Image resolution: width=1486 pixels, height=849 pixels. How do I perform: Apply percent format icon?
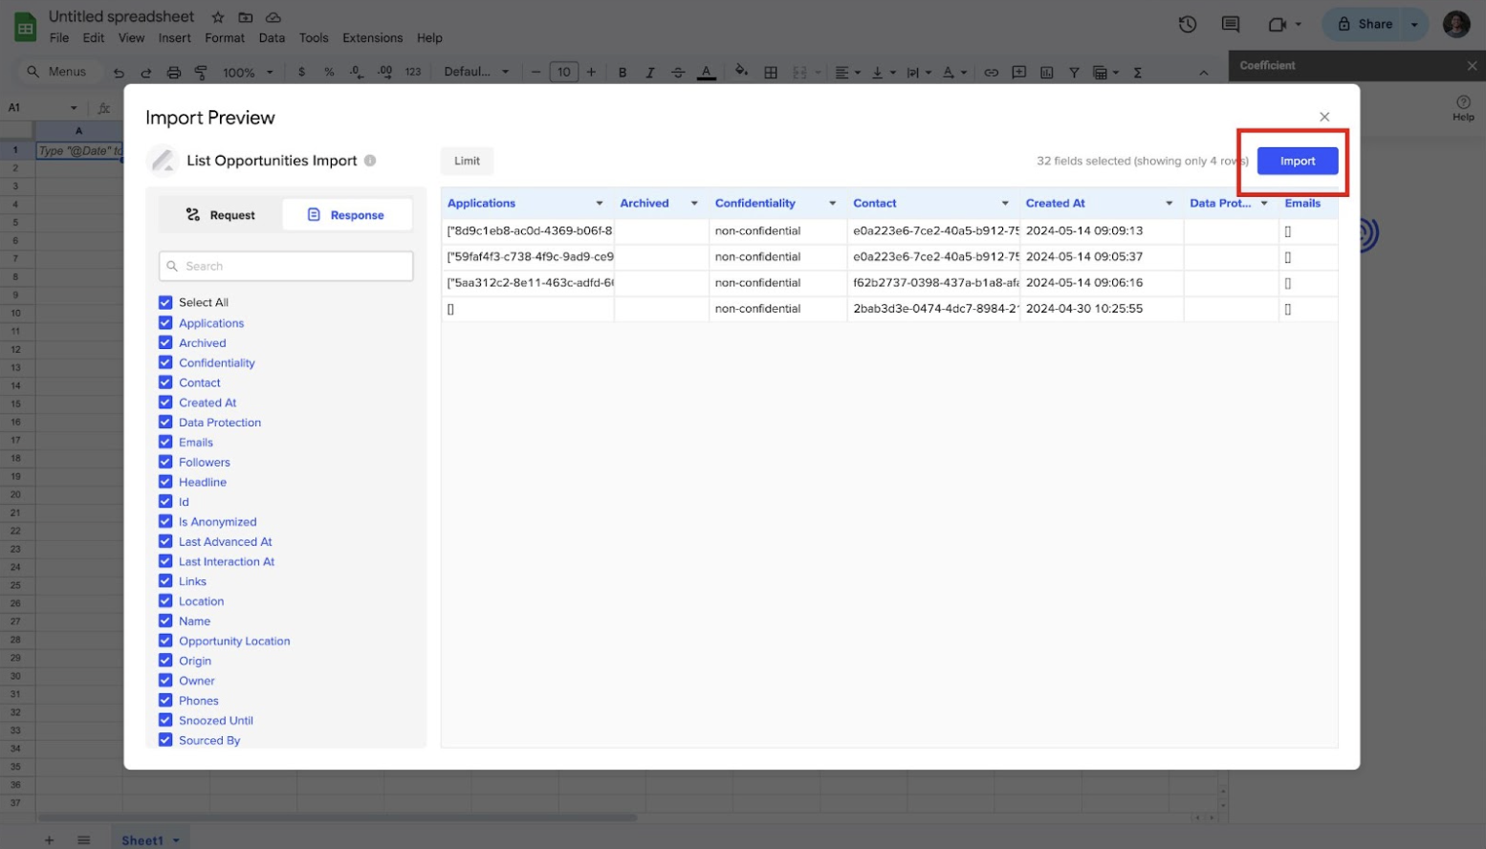tap(329, 73)
